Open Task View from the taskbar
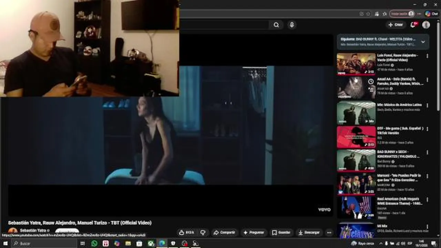This screenshot has width=441, height=248. (x=83, y=244)
